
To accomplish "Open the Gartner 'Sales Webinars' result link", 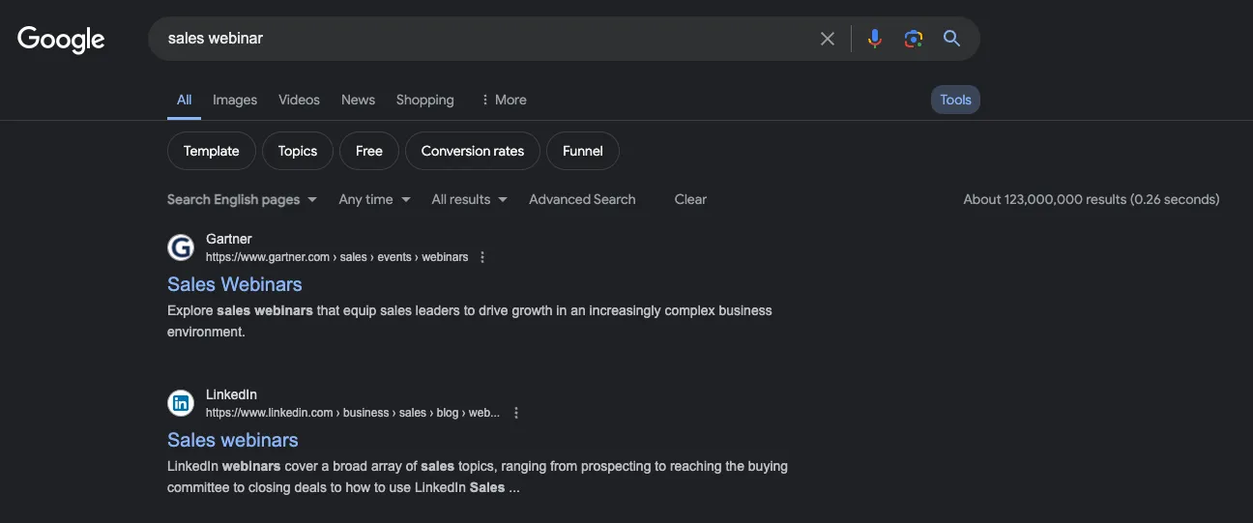I will (x=235, y=284).
